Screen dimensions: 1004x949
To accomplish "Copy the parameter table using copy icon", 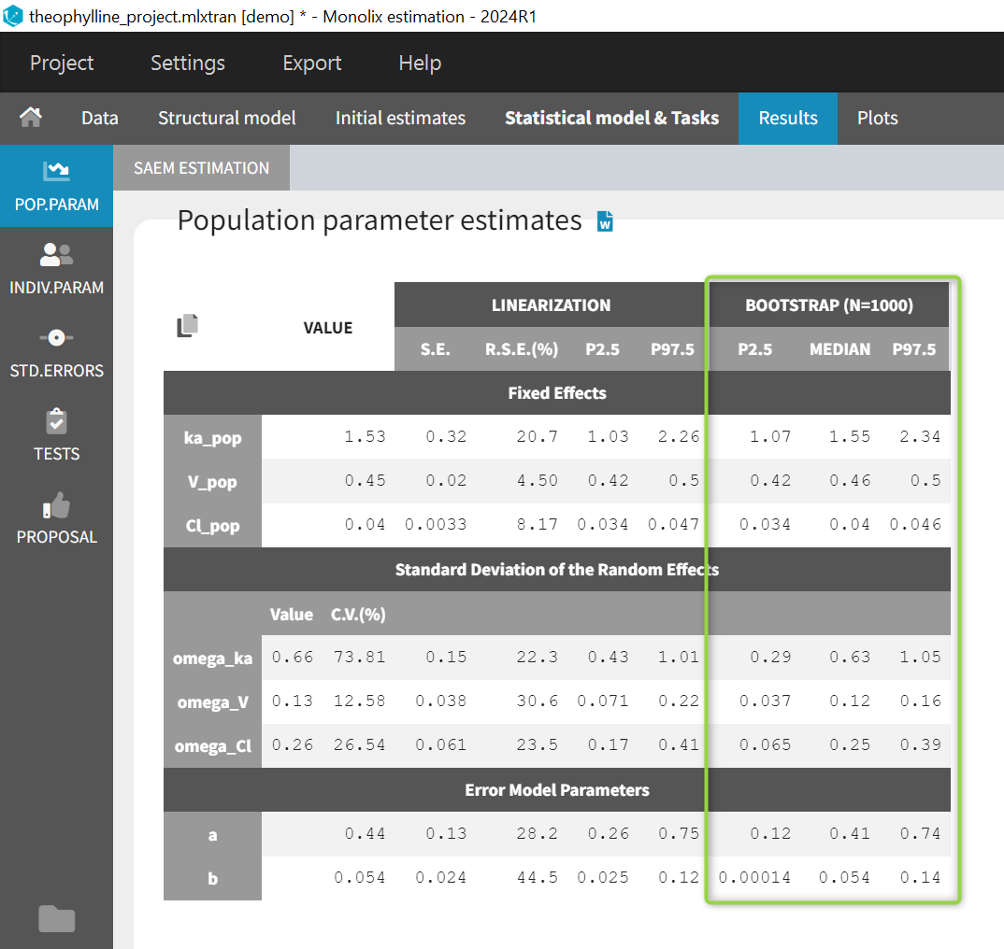I will tap(188, 326).
